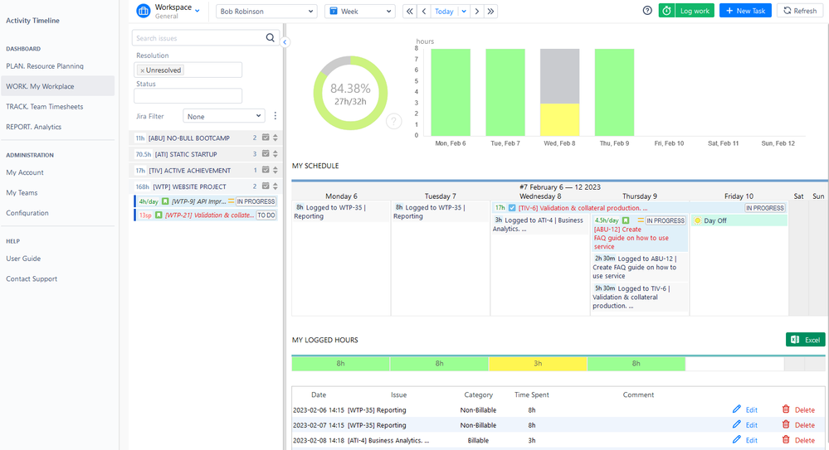Viewport: 829px width, 450px height.
Task: Open PLAN. Resource Planning page
Action: pos(45,66)
